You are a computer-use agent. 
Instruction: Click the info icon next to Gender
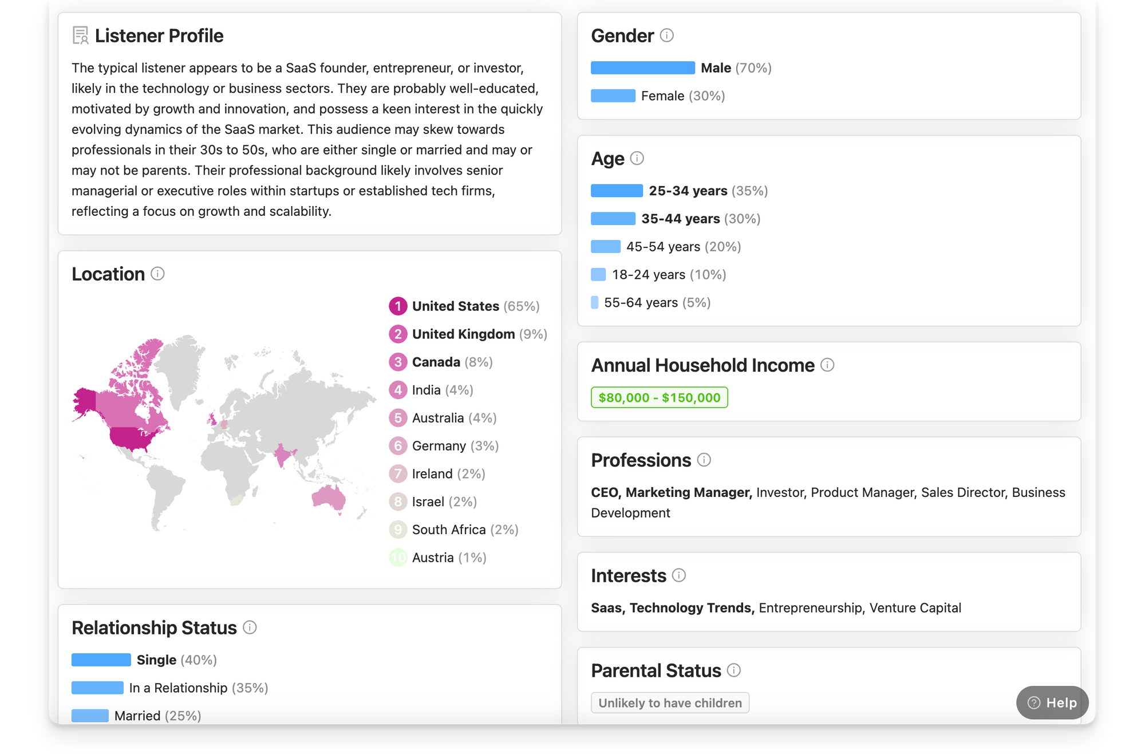tap(667, 35)
